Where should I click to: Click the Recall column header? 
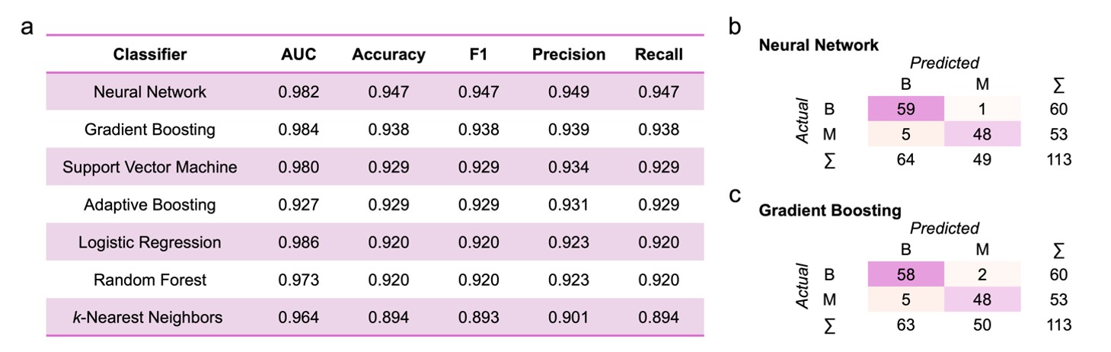click(659, 55)
